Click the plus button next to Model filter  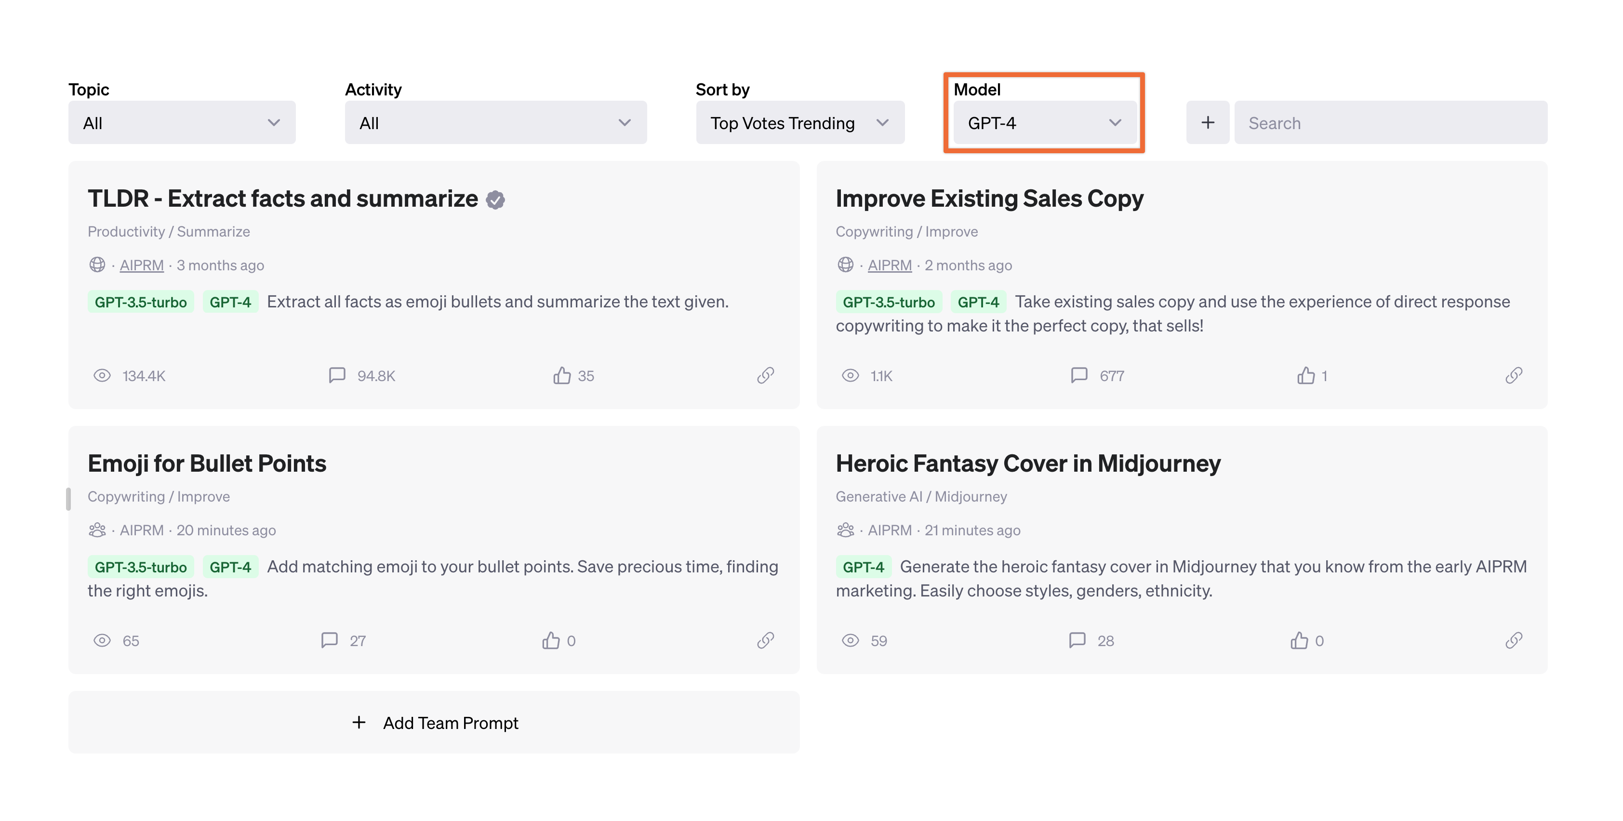1209,122
